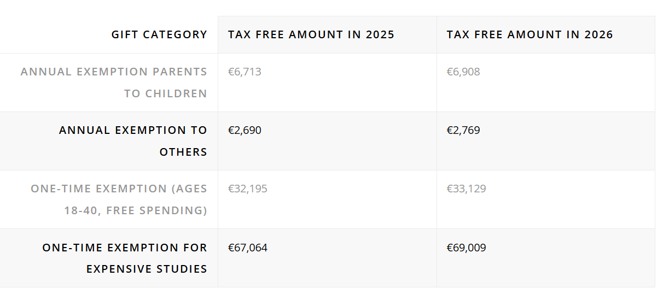The image size is (663, 294).
Task: Click the ANNUAL EXEMPTION PARENTS row label
Action: [x=114, y=72]
